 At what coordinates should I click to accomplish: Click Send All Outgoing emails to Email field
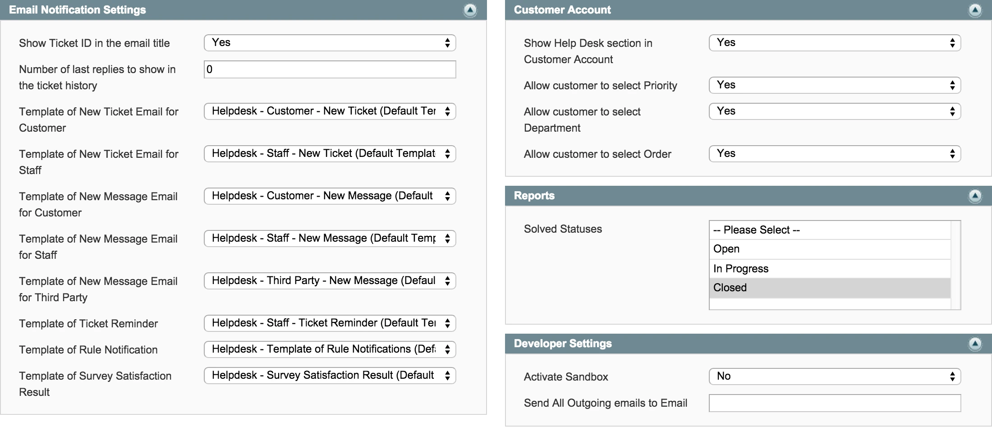(x=835, y=403)
